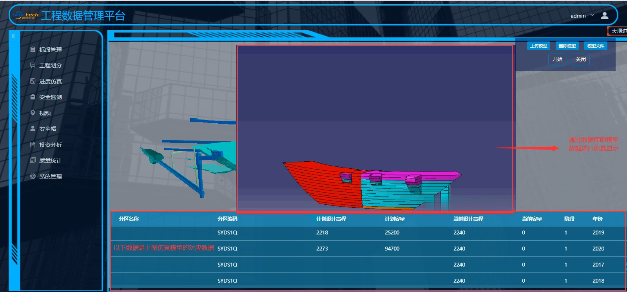627x292 pixels.
Task: Click the 进度仿真 simulation icon
Action: click(x=33, y=81)
